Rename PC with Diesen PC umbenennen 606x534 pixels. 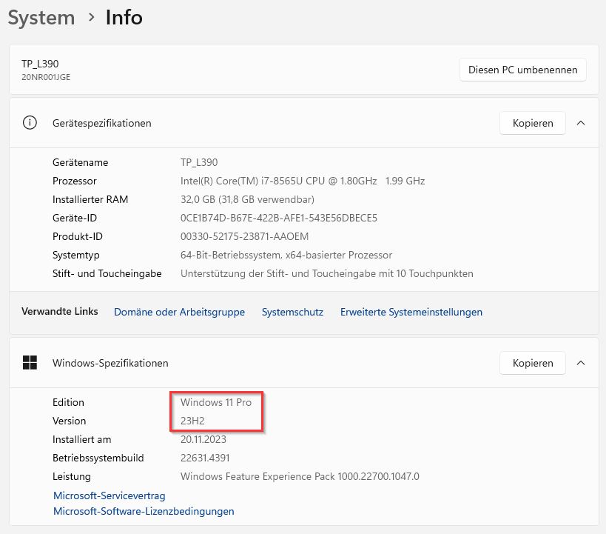(x=522, y=70)
